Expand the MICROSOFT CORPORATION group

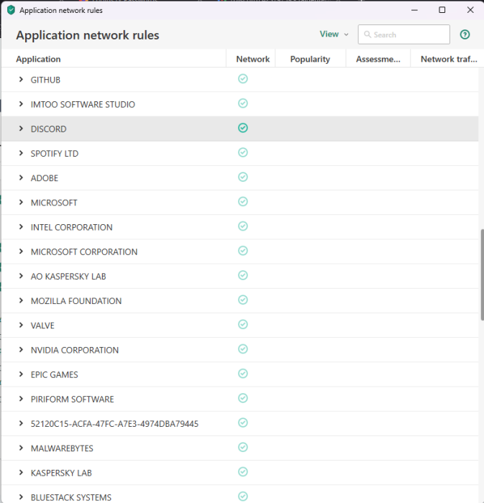21,251
